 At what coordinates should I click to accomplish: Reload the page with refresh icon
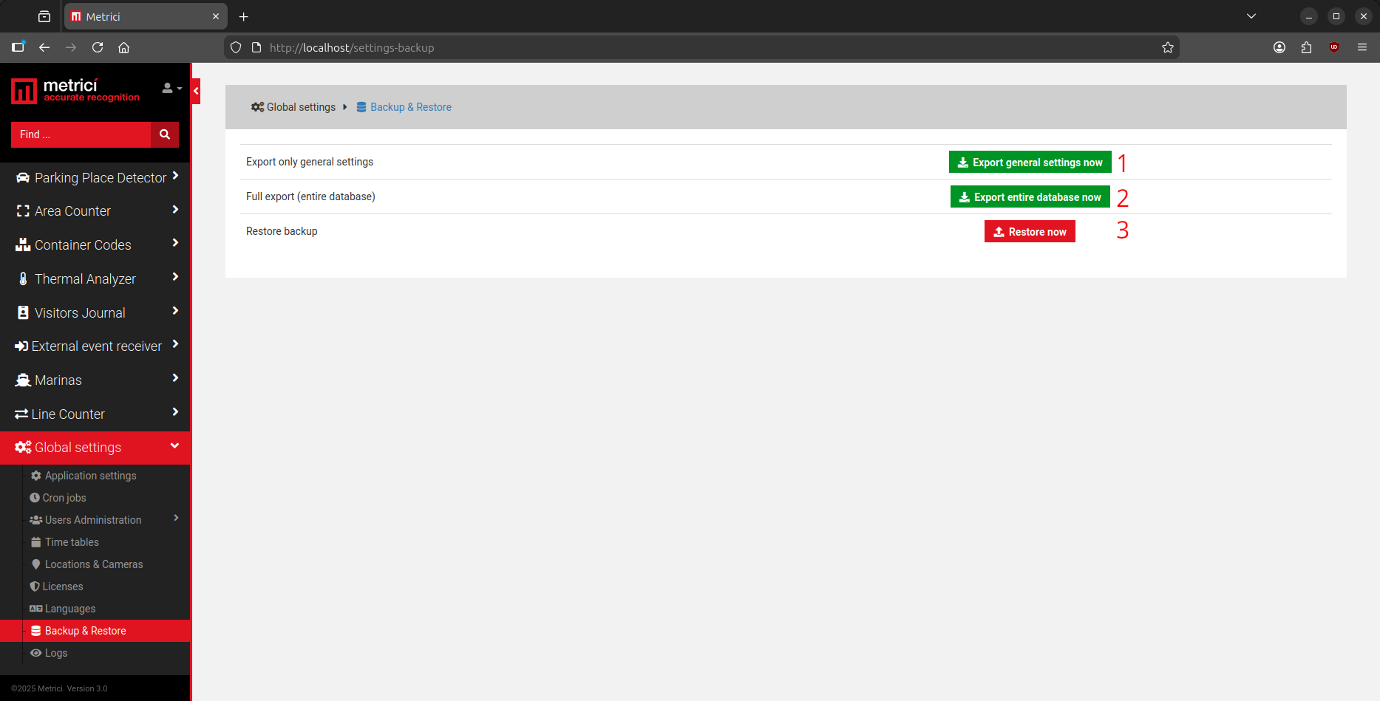pyautogui.click(x=98, y=47)
